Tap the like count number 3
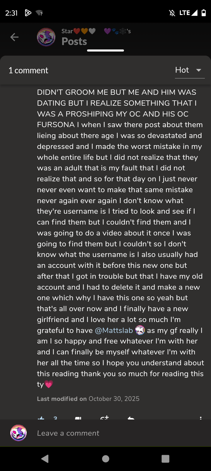The image size is (211, 471). (55, 418)
